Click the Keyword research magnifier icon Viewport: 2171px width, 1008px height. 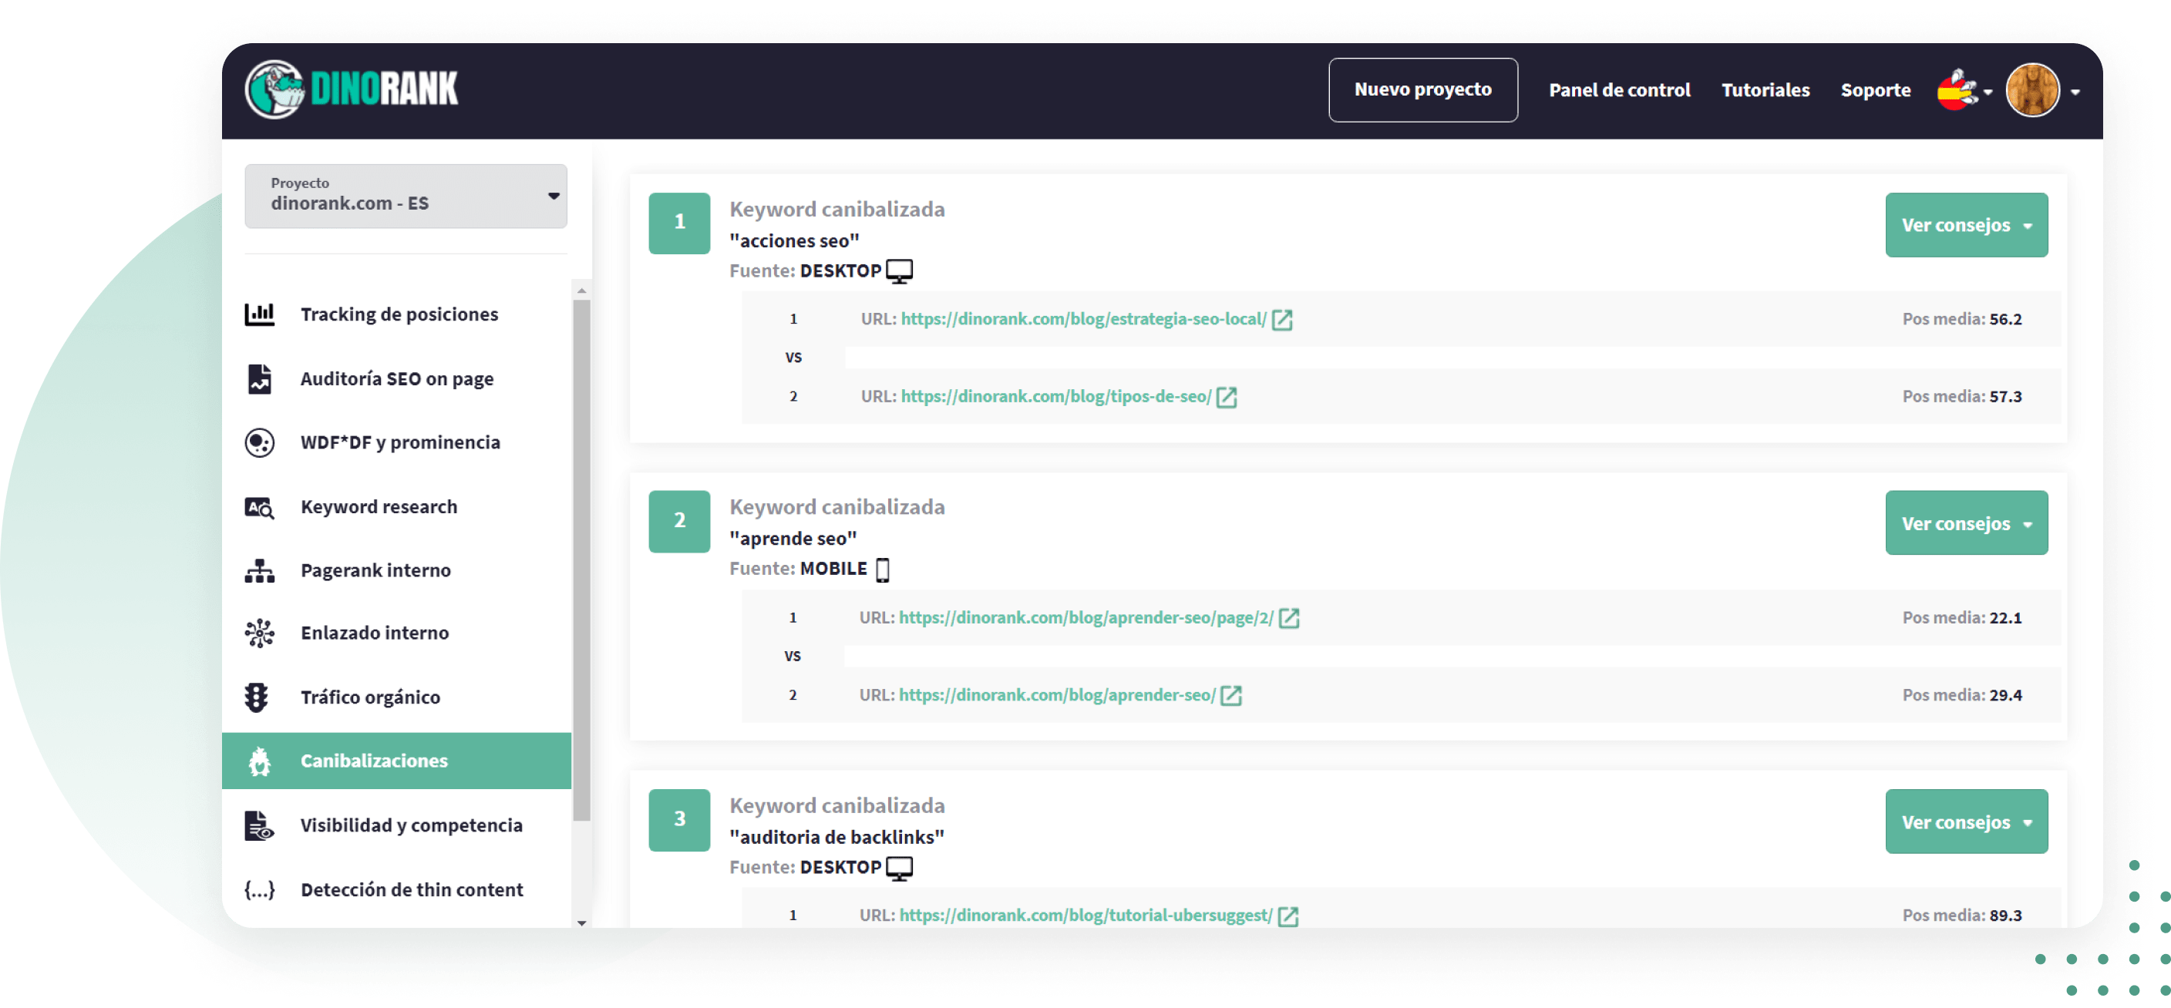pos(260,508)
